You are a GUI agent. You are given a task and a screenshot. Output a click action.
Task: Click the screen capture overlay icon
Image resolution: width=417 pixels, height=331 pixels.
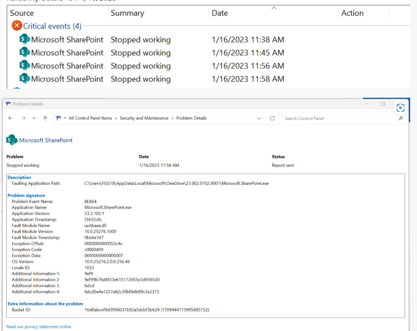400,108
